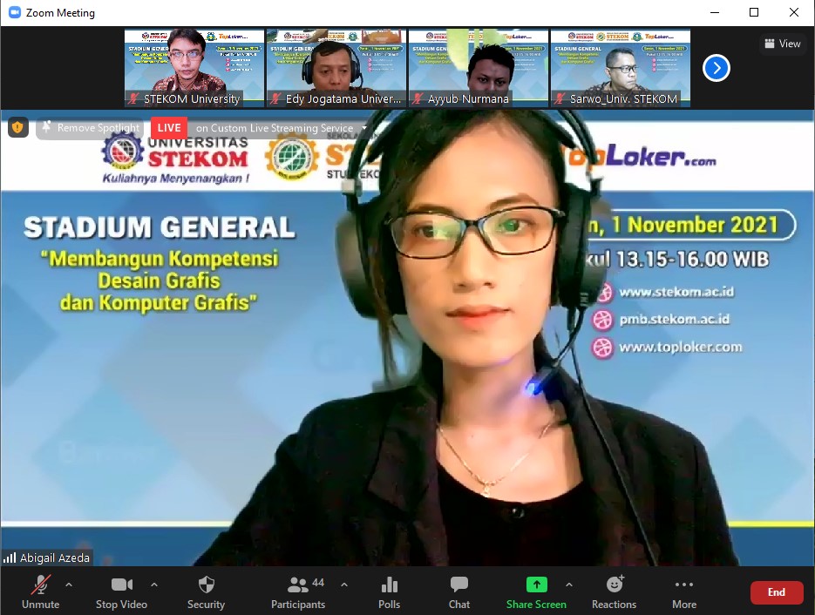Image resolution: width=815 pixels, height=615 pixels.
Task: Open the View layout menu
Action: [x=782, y=44]
